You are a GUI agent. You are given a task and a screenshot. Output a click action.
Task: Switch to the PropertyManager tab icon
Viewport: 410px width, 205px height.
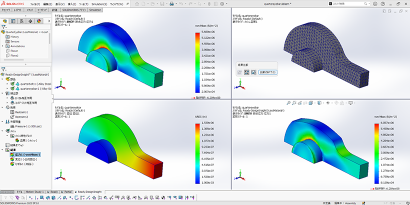[x=13, y=21]
